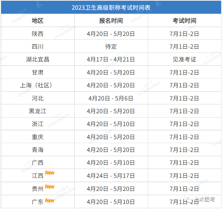Click the 浙江 region cell
Screen dimensions: 222x209
tap(37, 124)
